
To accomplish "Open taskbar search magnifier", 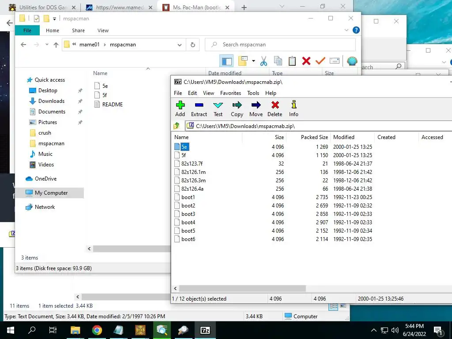I will pyautogui.click(x=32, y=330).
